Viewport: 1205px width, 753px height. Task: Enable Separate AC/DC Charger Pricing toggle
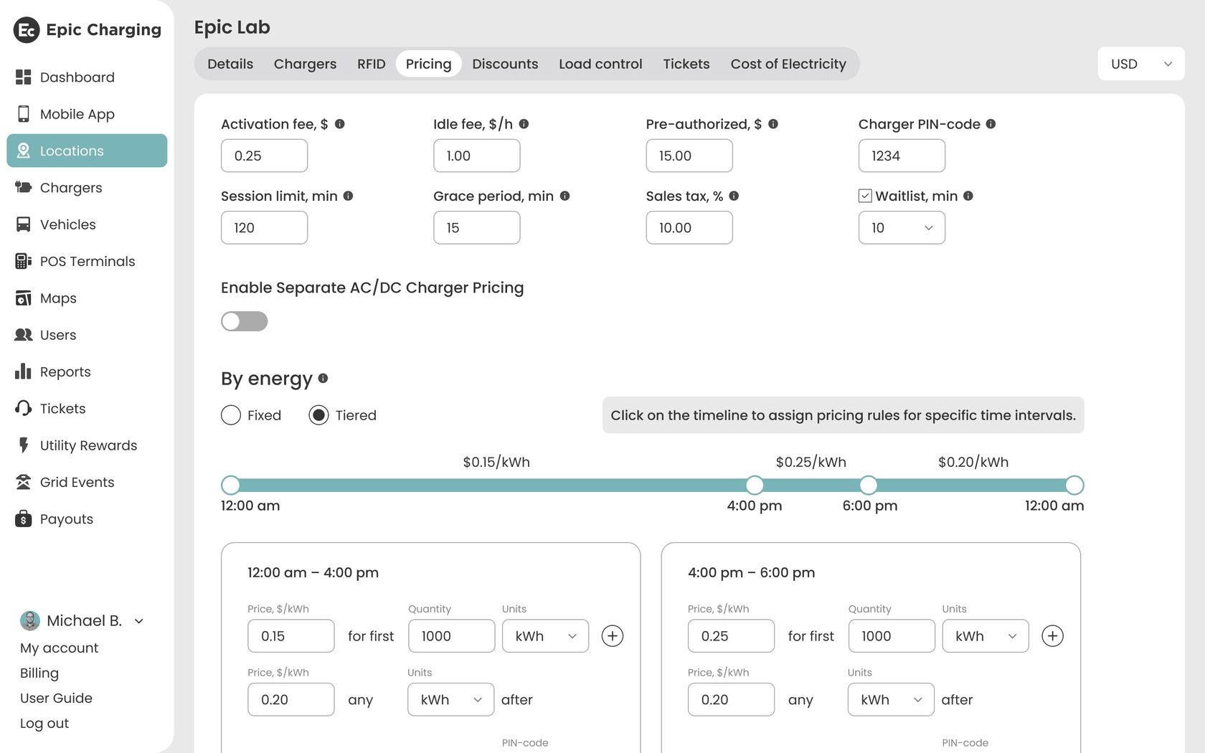244,321
